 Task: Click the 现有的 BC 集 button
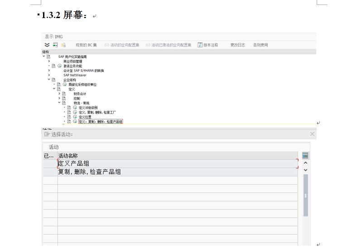tap(86, 45)
